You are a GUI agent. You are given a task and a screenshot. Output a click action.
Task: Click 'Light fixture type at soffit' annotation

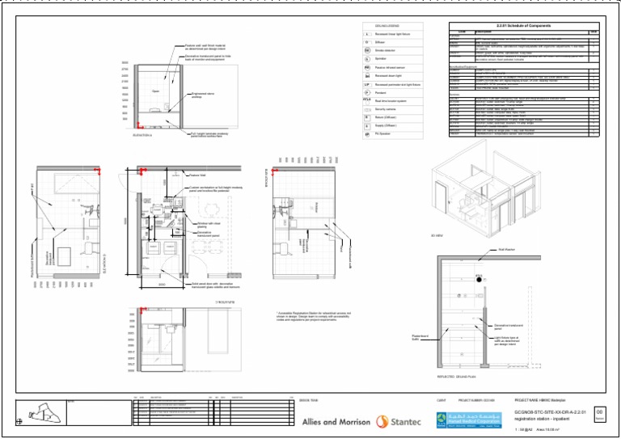(507, 341)
